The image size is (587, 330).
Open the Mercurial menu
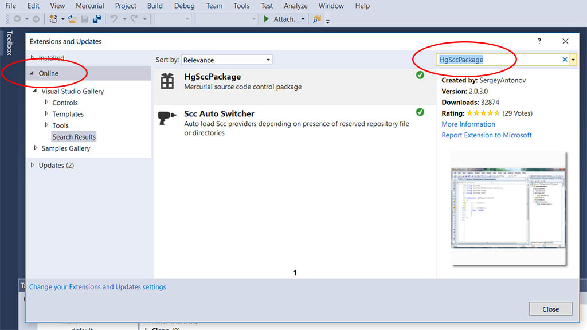coord(90,6)
